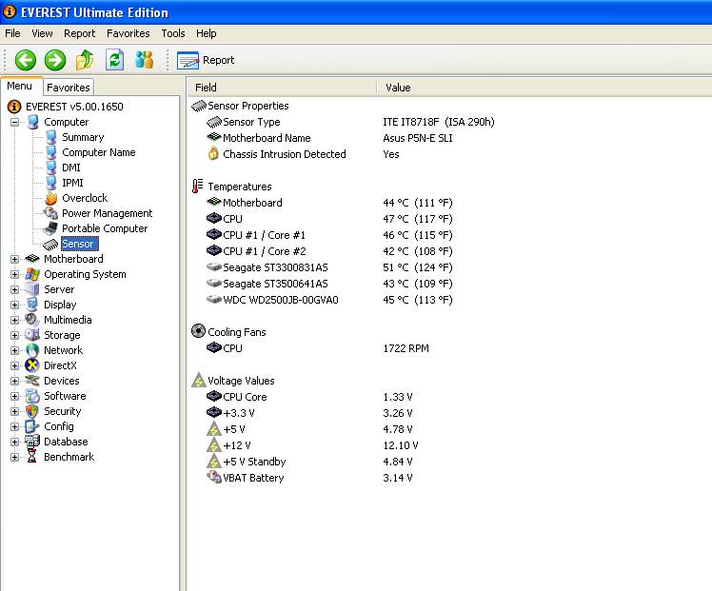Open the View menu
Image resolution: width=712 pixels, height=591 pixels.
(x=42, y=33)
